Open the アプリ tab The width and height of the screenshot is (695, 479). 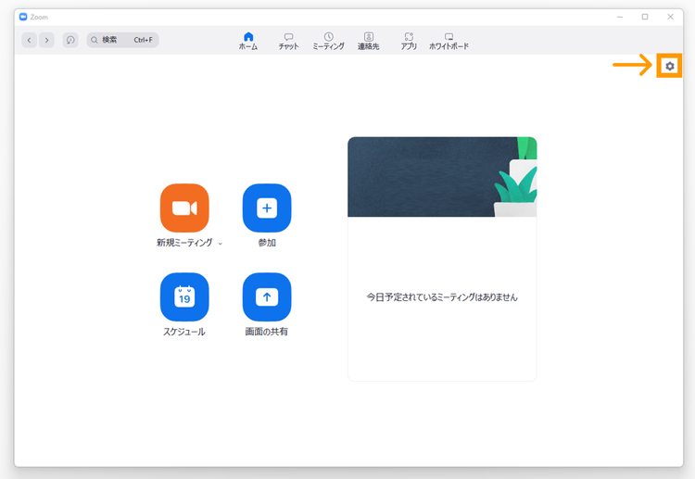(409, 41)
